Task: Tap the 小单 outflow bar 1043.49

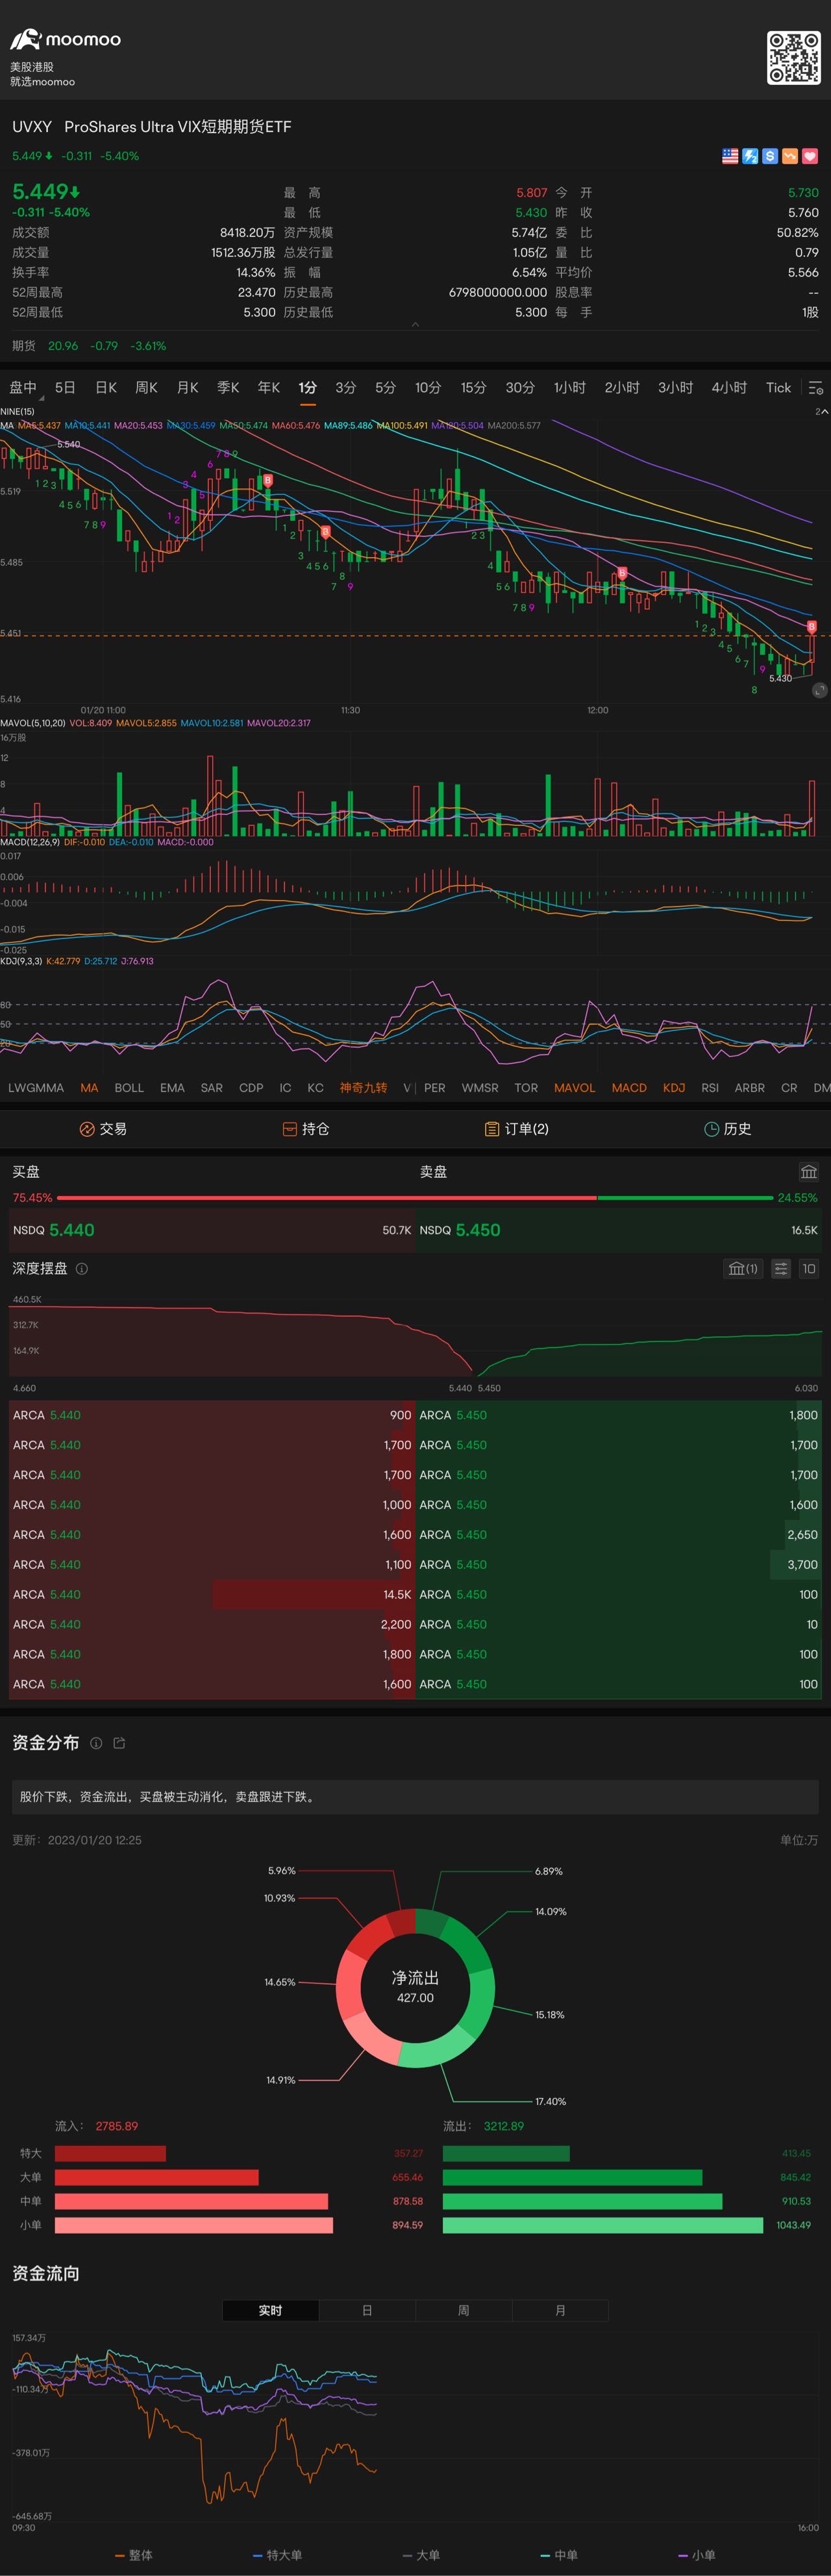Action: coord(602,2225)
